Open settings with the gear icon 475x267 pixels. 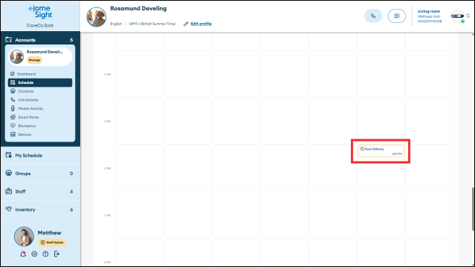point(34,254)
